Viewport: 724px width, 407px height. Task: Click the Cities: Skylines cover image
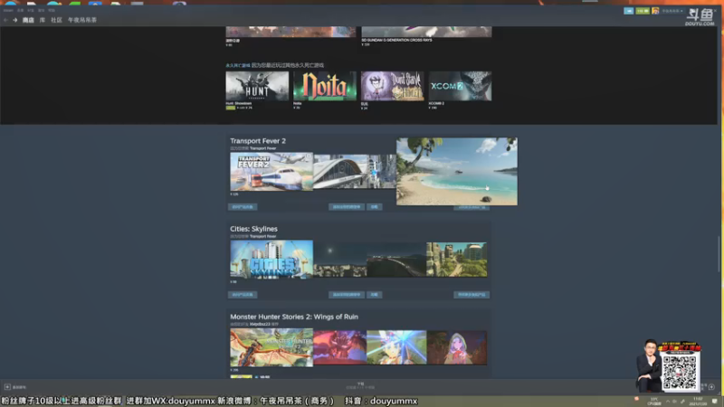coord(271,260)
